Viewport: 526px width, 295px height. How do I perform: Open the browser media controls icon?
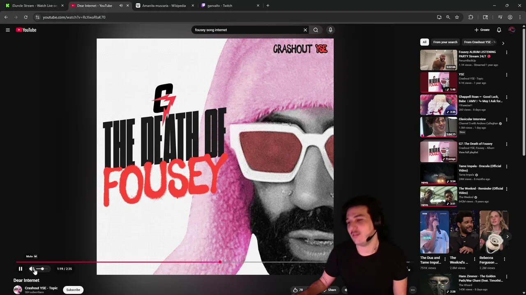[500, 17]
